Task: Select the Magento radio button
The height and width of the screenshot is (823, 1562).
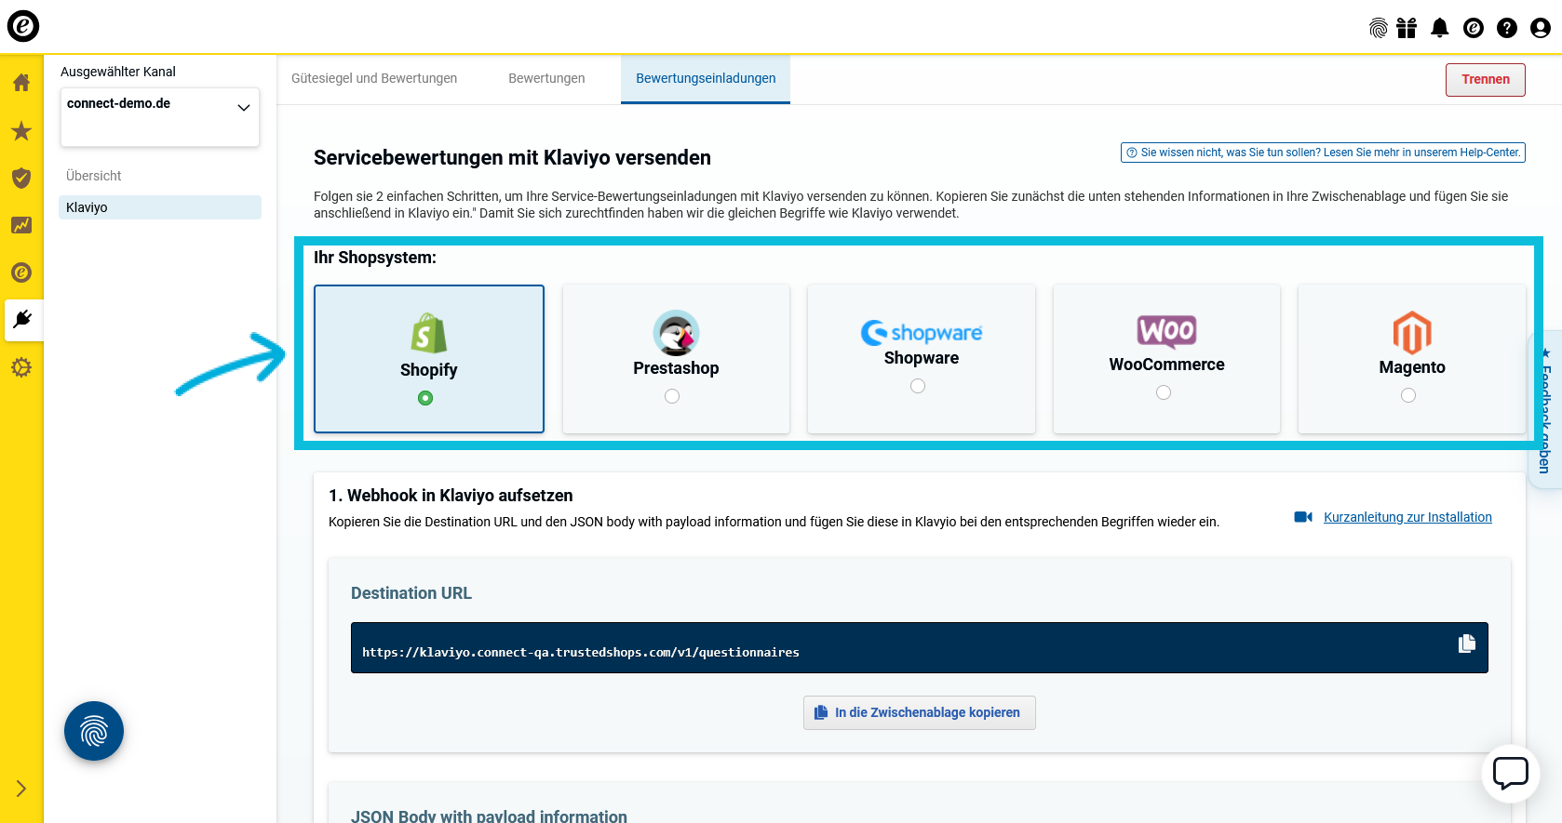Action: (1408, 395)
